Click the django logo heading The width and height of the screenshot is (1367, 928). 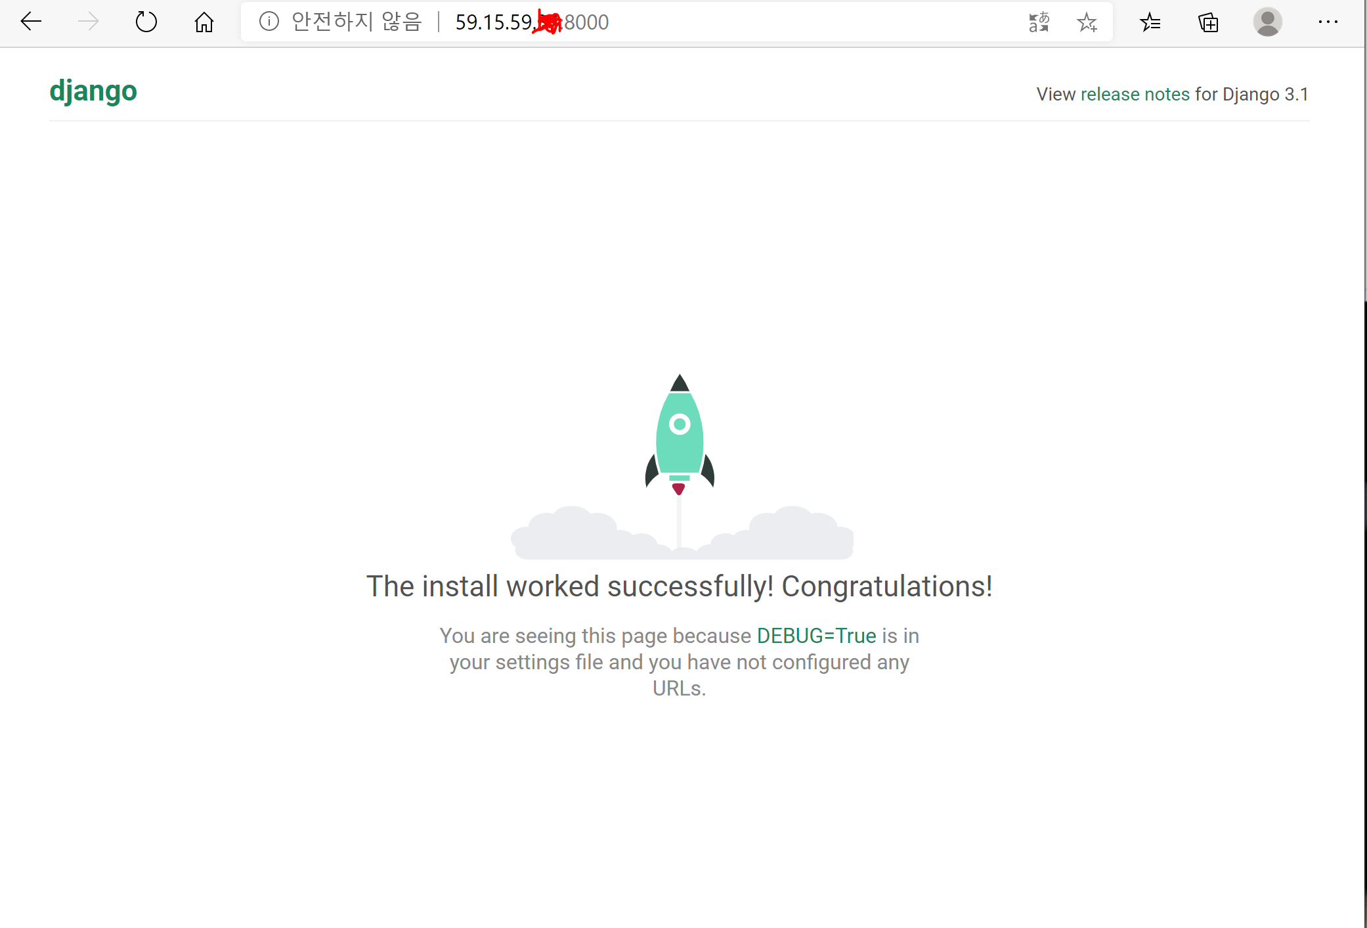(x=93, y=91)
